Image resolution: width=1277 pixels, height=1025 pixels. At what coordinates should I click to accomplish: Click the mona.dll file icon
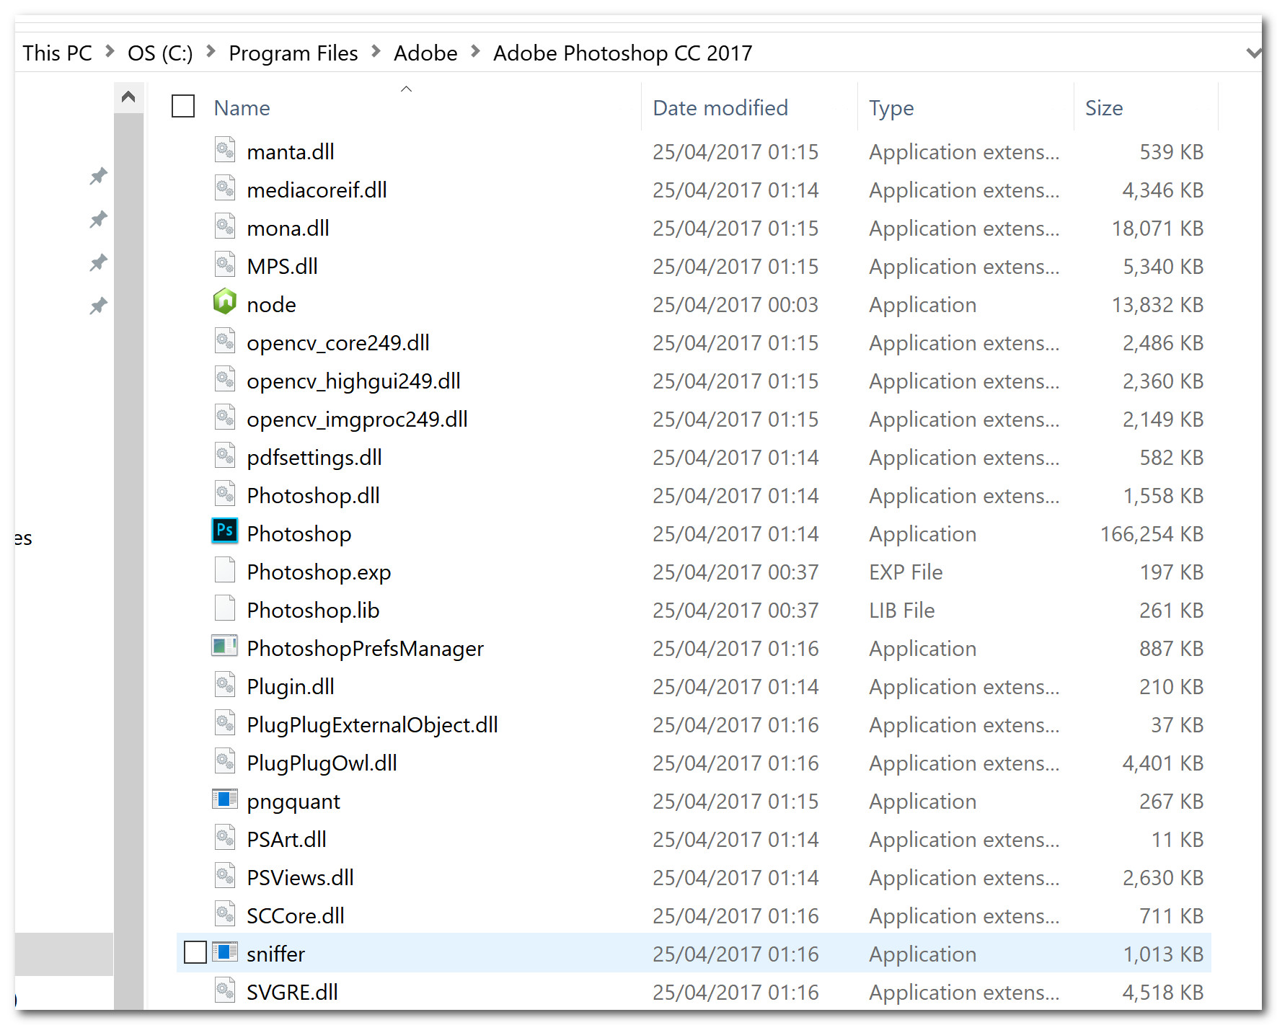[x=225, y=226]
